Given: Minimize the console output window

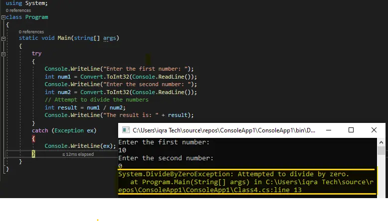Looking at the screenshot, I should tap(328, 130).
